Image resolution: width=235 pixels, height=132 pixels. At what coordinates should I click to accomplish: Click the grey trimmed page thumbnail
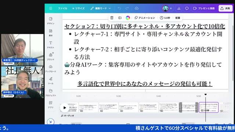pos(189,107)
